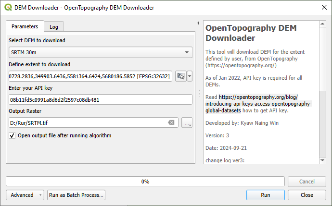Screen dimensions: 332x206
Task: Expand the Select DEM dropdown SRTM 30m
Action: pyautogui.click(x=101, y=52)
